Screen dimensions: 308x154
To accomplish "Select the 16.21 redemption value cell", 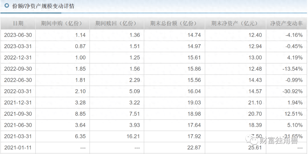I will pos(133,136).
